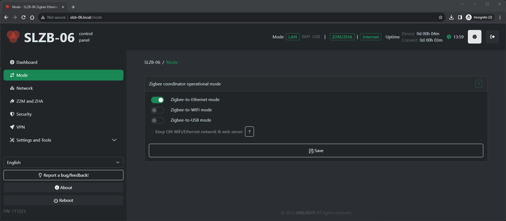The image size is (506, 221).
Task: Bookmark this page with star icon
Action: 440,17
